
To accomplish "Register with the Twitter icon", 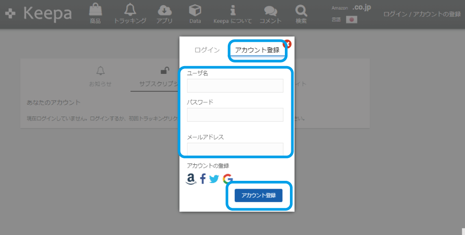I will [x=214, y=179].
